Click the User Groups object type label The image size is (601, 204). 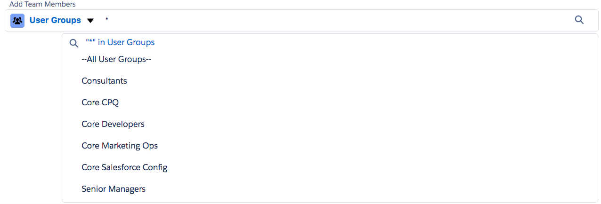pos(55,21)
